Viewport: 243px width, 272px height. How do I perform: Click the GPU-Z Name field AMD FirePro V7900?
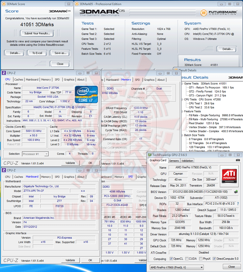tap(193, 167)
